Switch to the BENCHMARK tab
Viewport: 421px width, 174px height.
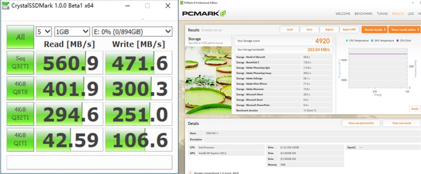click(x=364, y=14)
